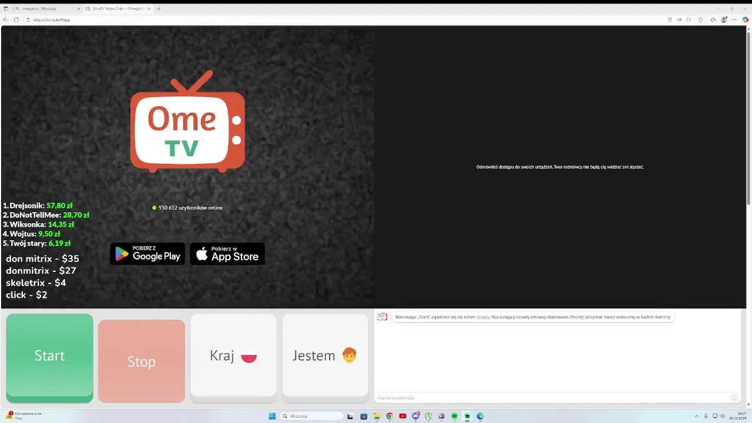Click the microphone tray icon
This screenshot has width=752, height=423.
(x=706, y=416)
